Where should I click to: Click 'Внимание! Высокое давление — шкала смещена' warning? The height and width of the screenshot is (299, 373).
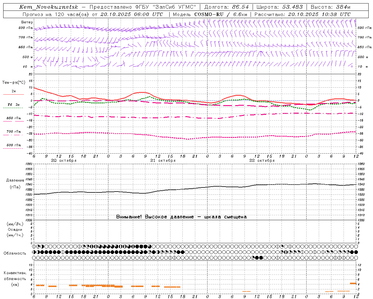pyautogui.click(x=182, y=217)
